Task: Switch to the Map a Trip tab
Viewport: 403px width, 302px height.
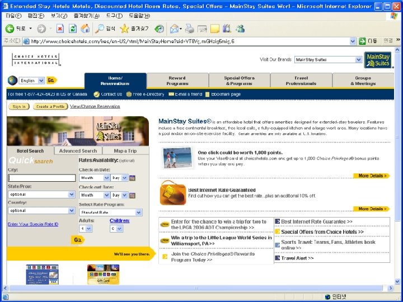Action: 125,151
